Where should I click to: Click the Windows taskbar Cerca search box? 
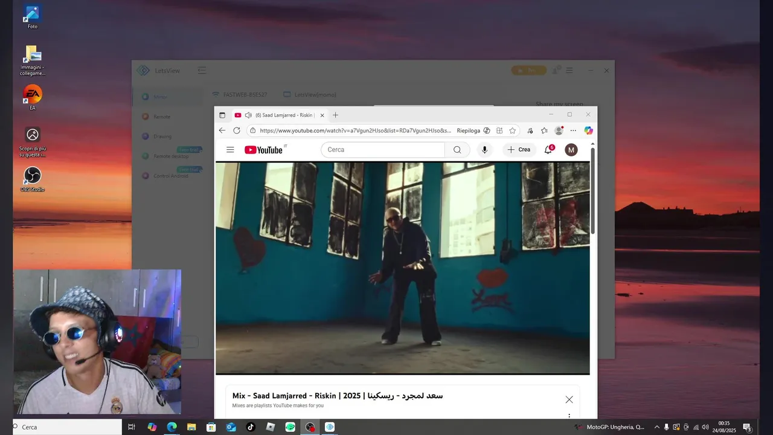[x=67, y=427]
